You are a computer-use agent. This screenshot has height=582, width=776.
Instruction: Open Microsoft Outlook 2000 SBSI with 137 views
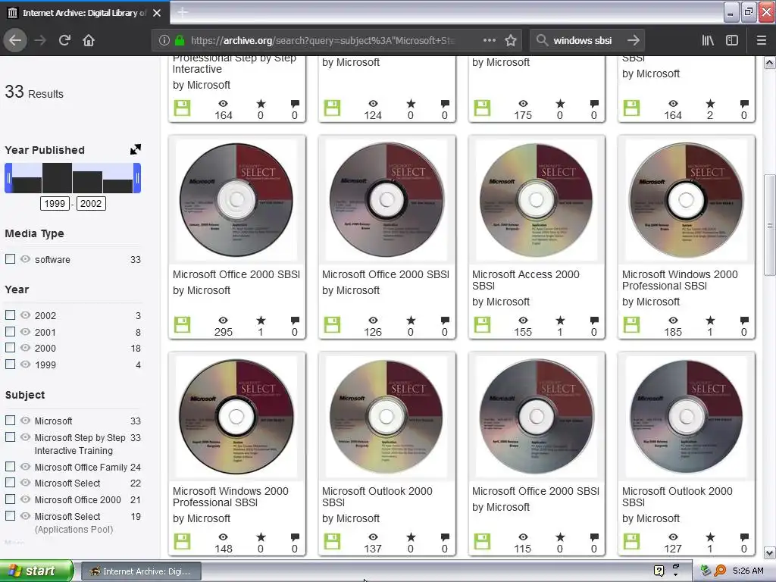[377, 496]
